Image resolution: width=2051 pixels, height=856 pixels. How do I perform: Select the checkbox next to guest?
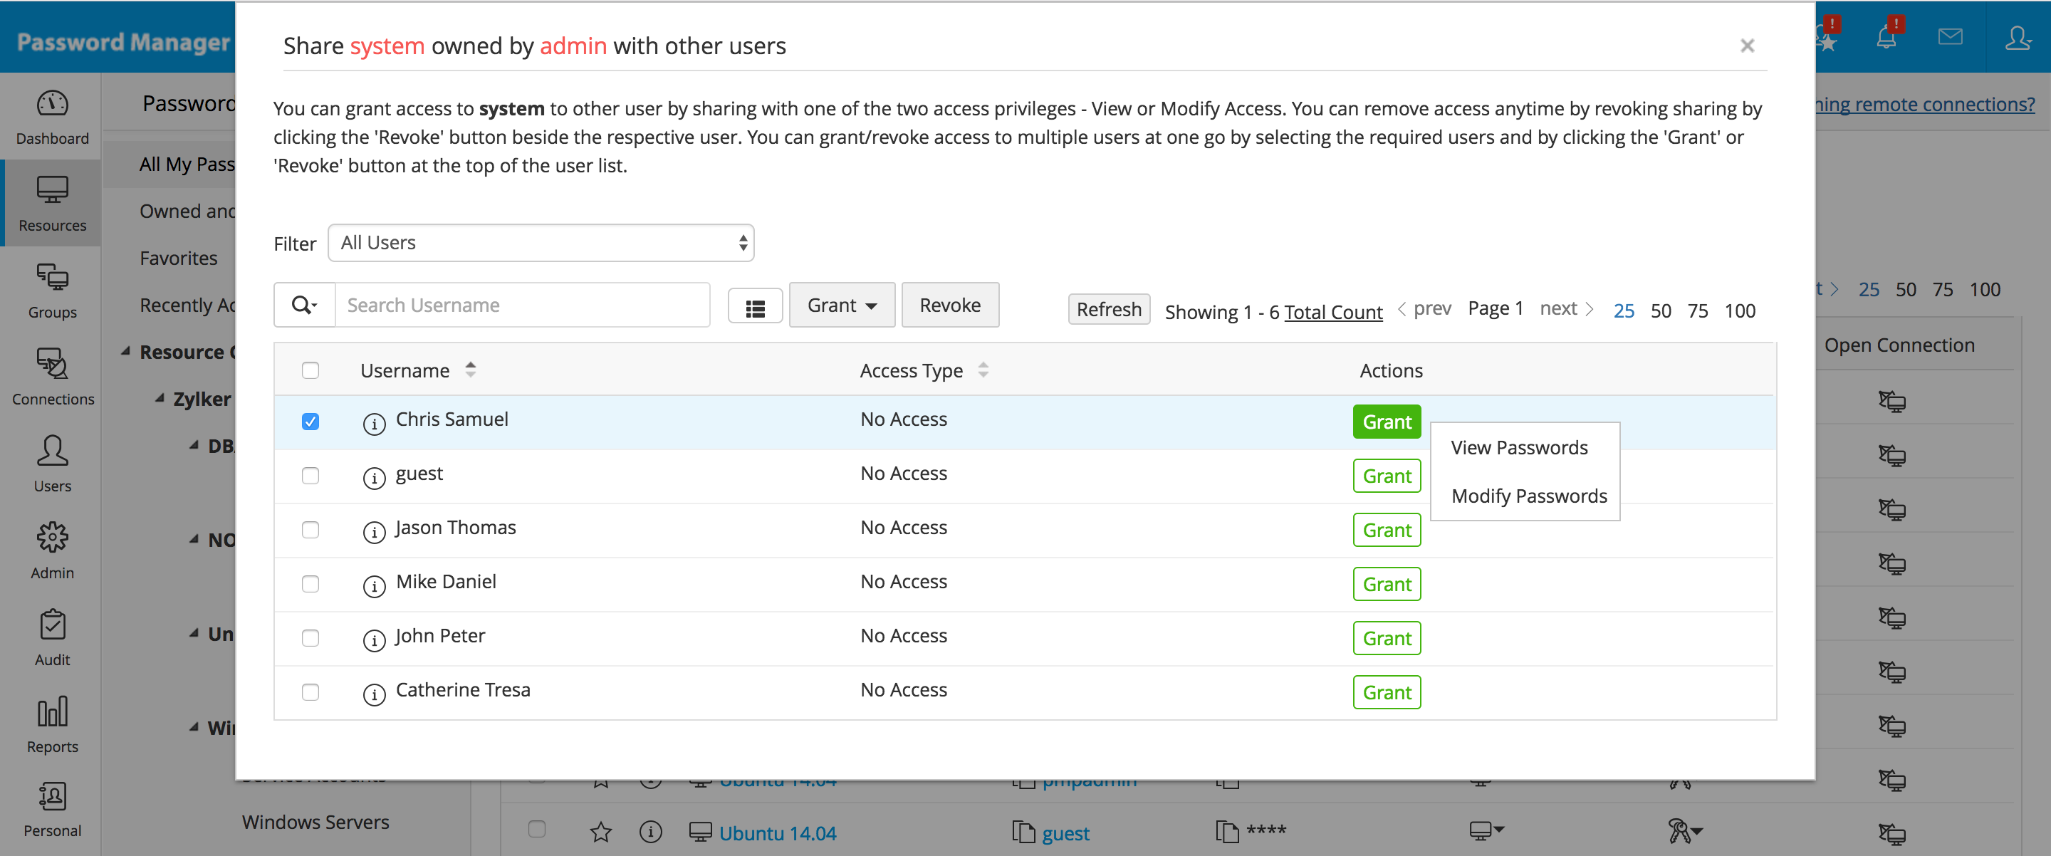pyautogui.click(x=310, y=476)
